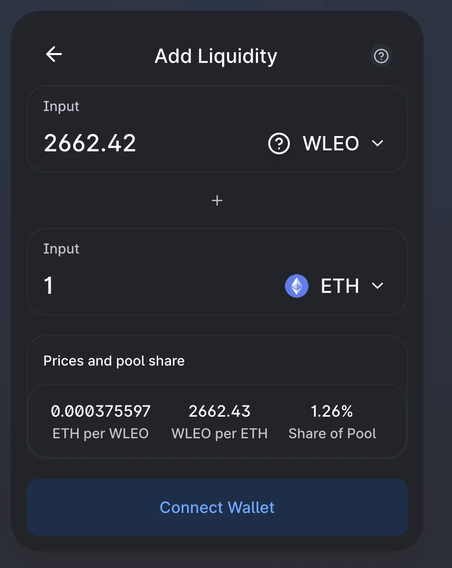Select the 0.000375597 ETH per WLEO value
The width and height of the screenshot is (452, 568).
(x=100, y=411)
